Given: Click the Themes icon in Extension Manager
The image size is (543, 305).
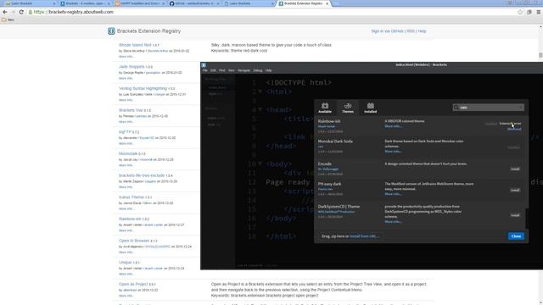Looking at the screenshot, I should click(x=348, y=108).
